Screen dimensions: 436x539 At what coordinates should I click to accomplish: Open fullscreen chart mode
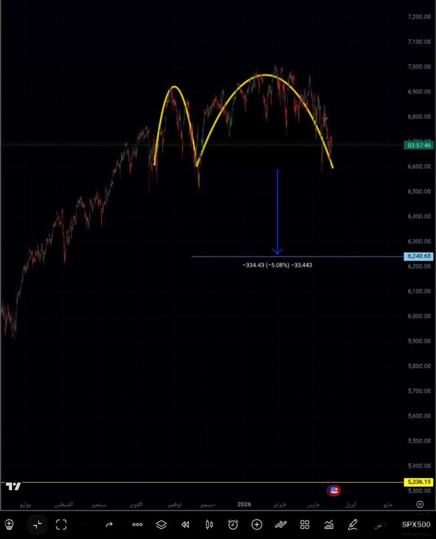coord(61,524)
